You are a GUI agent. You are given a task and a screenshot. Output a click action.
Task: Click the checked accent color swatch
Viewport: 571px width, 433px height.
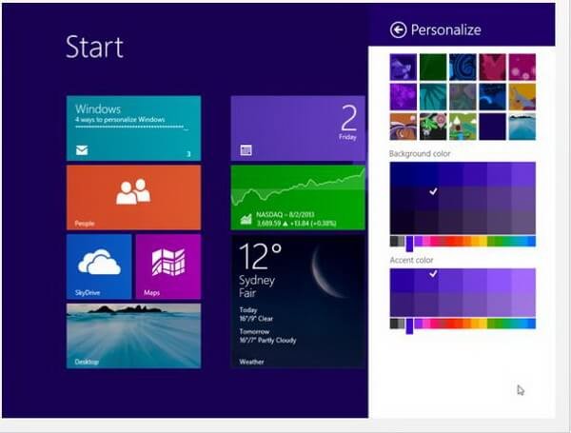(x=426, y=281)
